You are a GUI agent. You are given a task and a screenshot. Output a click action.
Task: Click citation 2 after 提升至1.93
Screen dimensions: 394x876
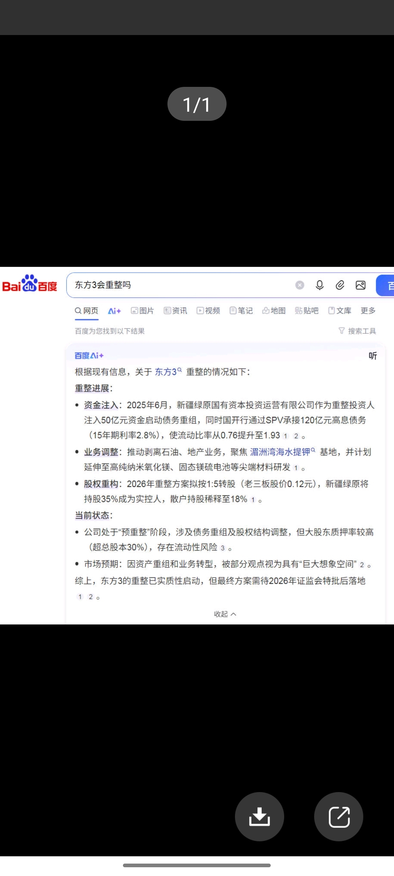coord(296,436)
